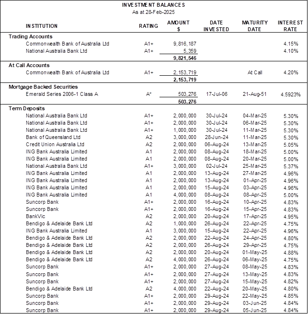Click the 06-May-25 maturity date
The image size is (308, 314).
coord(255,260)
